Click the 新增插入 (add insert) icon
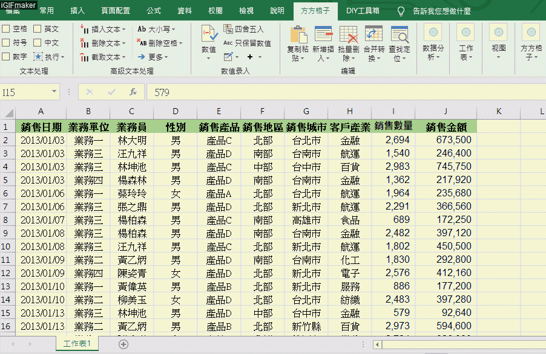The width and height of the screenshot is (546, 354). pyautogui.click(x=323, y=36)
